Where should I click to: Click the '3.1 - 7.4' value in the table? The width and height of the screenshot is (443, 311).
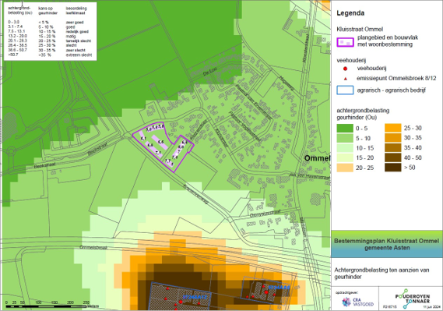(16, 27)
